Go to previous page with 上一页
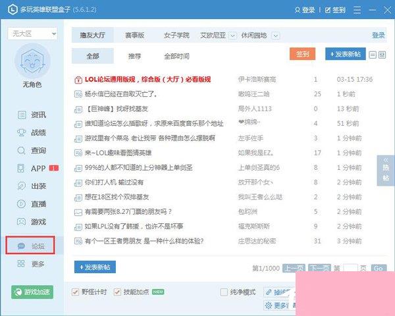 294,268
